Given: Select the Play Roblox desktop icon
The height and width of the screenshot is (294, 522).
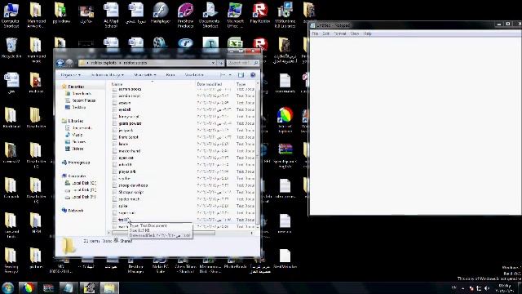Looking at the screenshot, I should (x=260, y=13).
